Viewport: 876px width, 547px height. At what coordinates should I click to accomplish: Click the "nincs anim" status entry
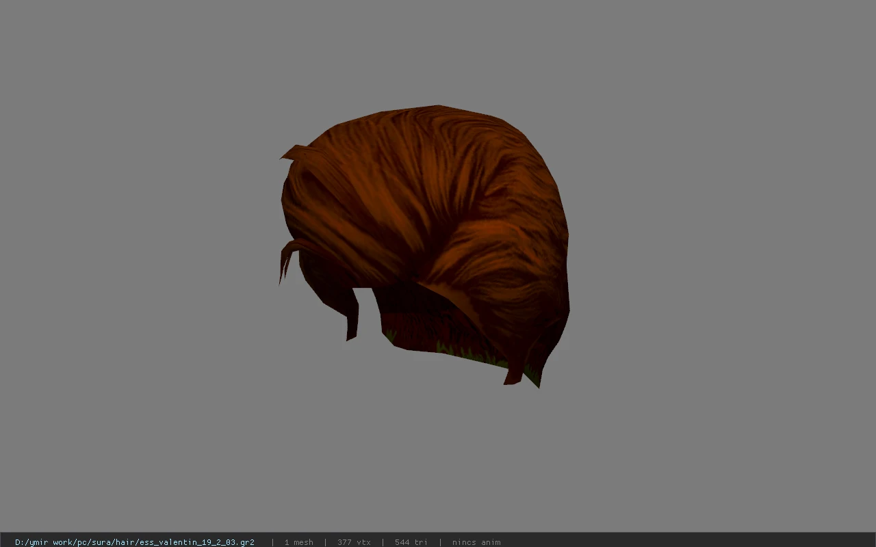tap(476, 542)
